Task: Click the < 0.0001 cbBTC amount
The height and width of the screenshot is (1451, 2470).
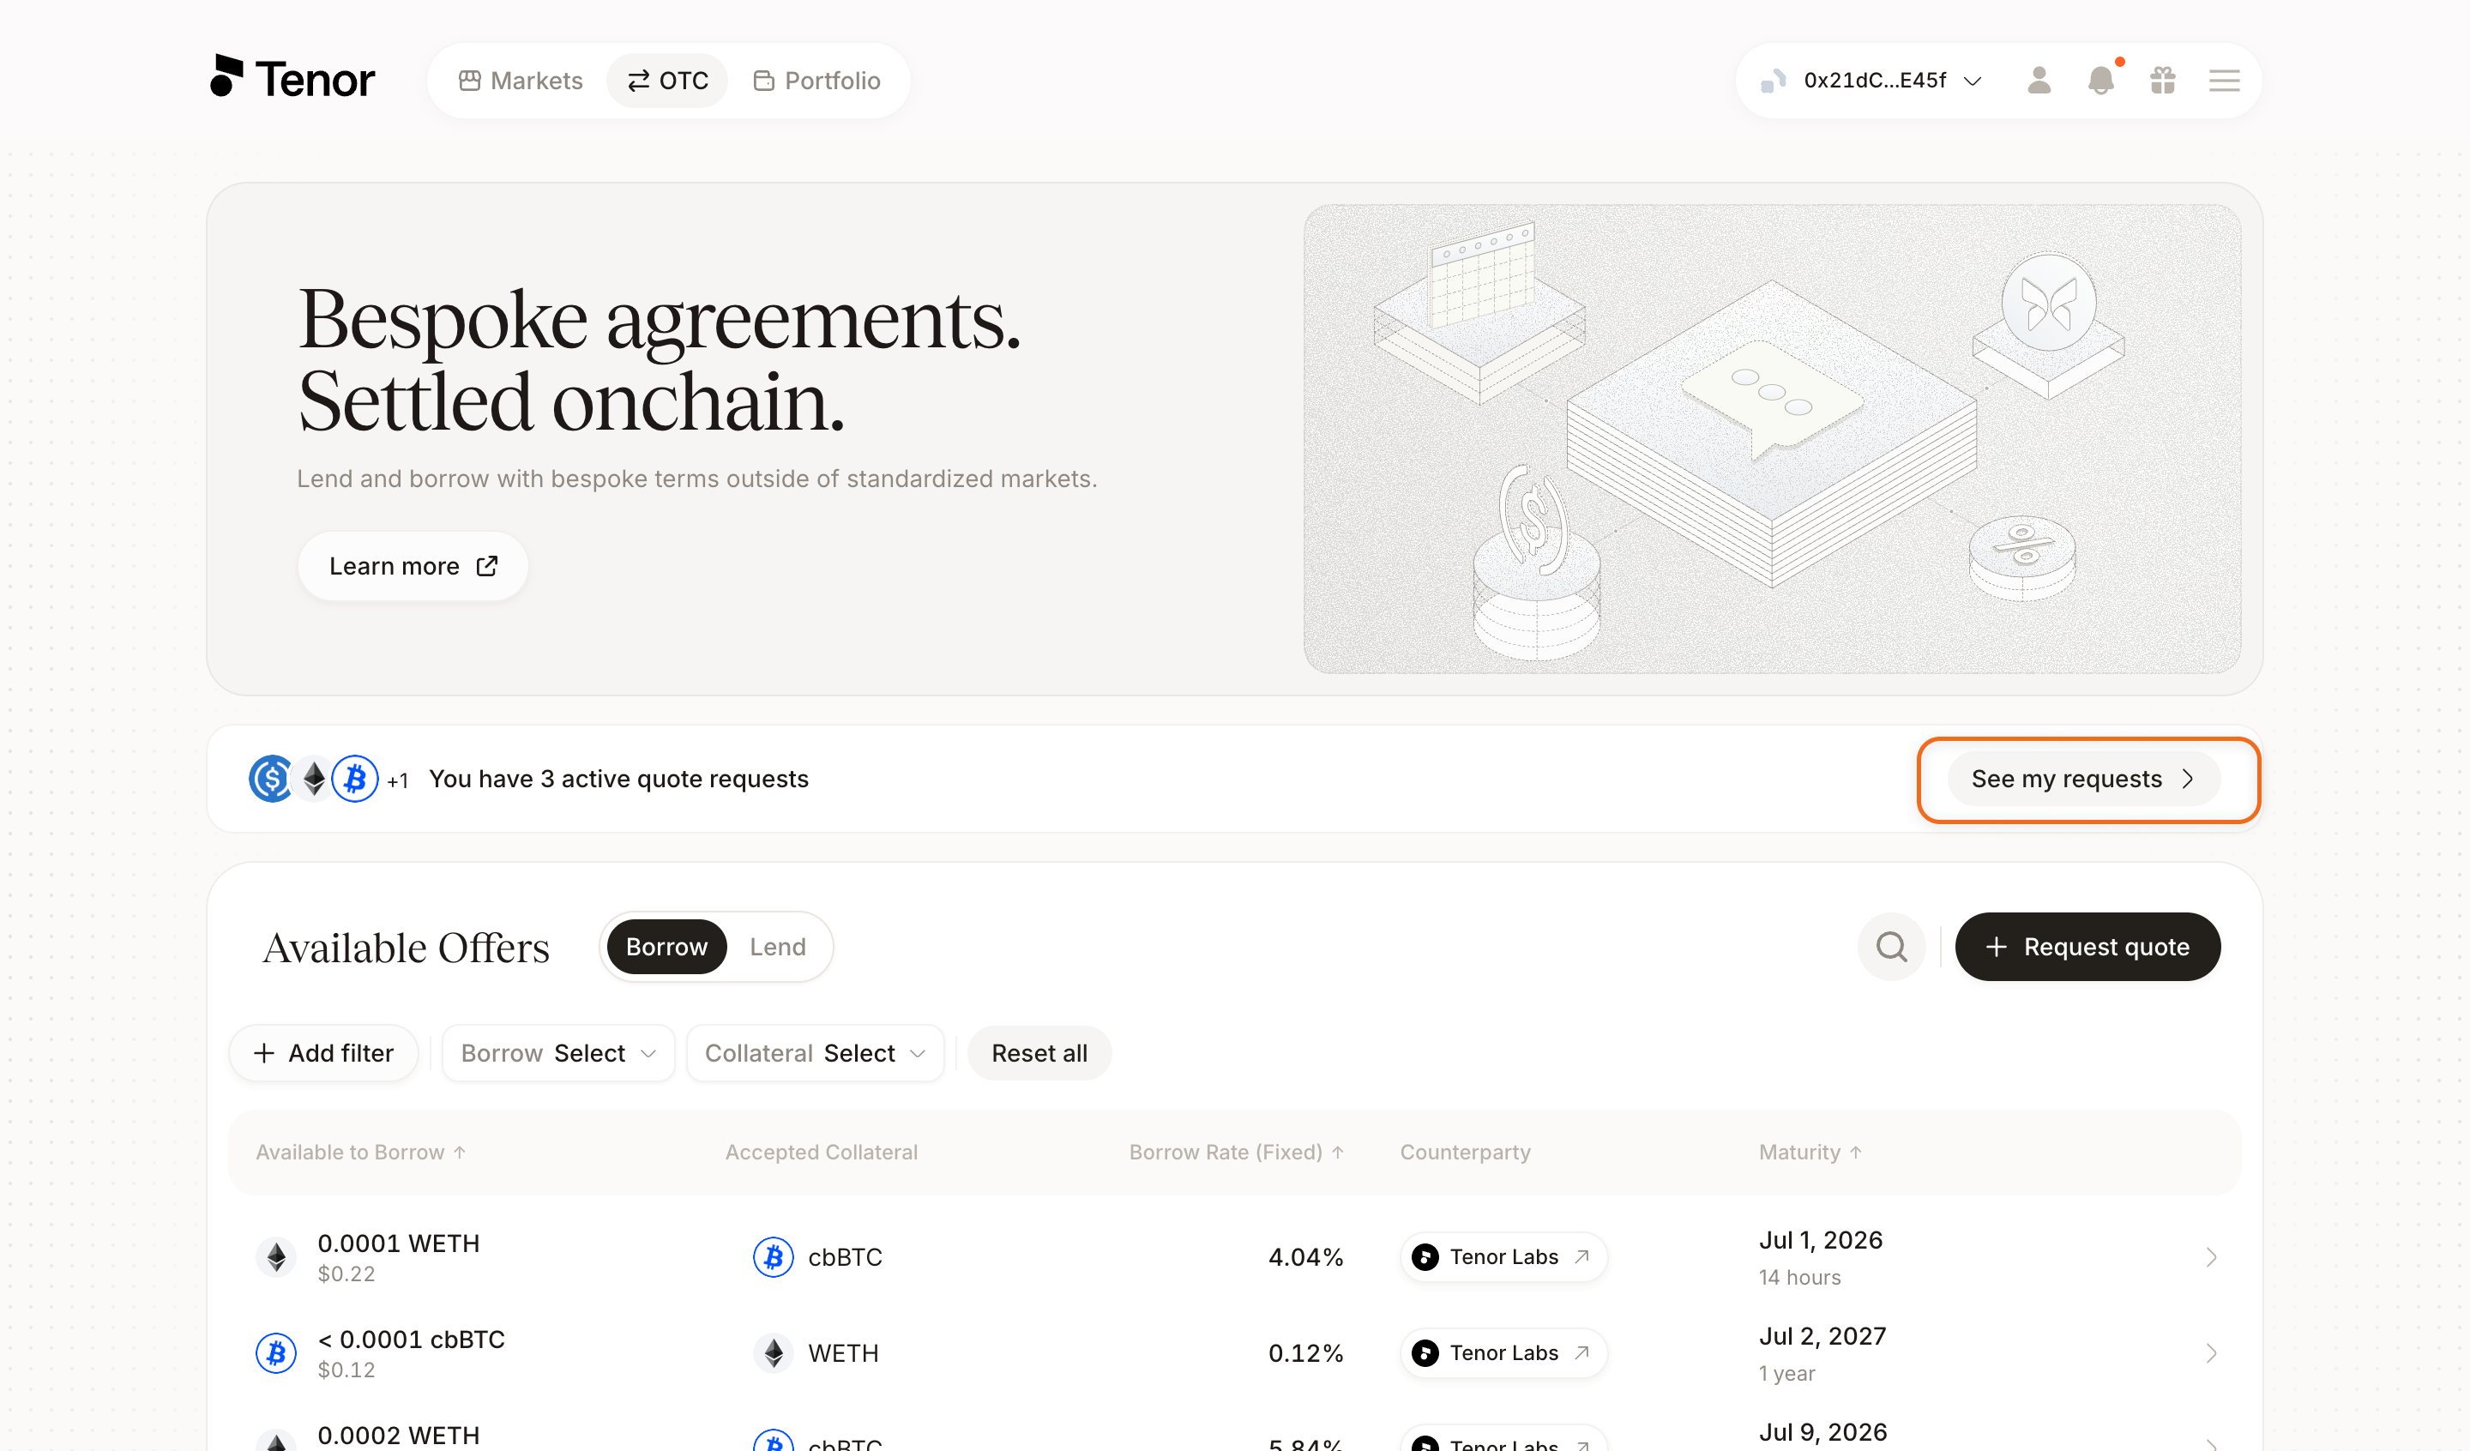Action: tap(412, 1340)
